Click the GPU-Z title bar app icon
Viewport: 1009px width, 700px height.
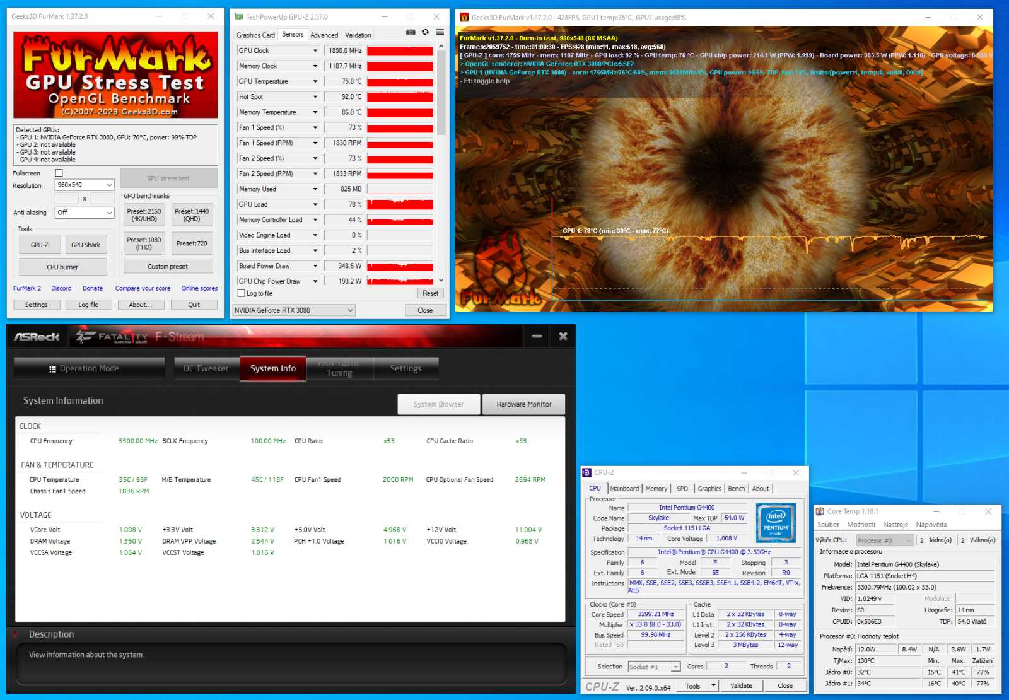(x=239, y=17)
